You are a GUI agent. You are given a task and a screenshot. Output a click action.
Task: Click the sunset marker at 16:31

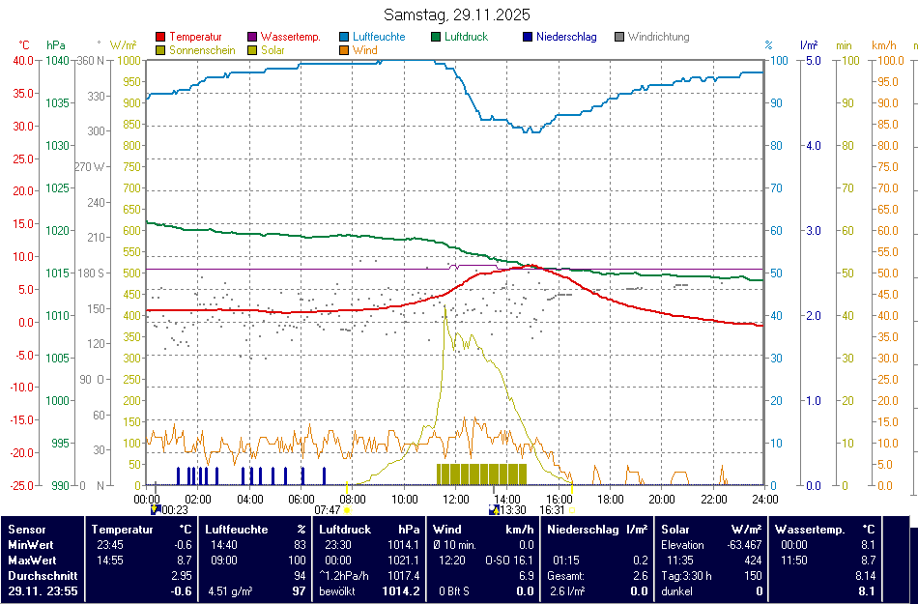571,509
